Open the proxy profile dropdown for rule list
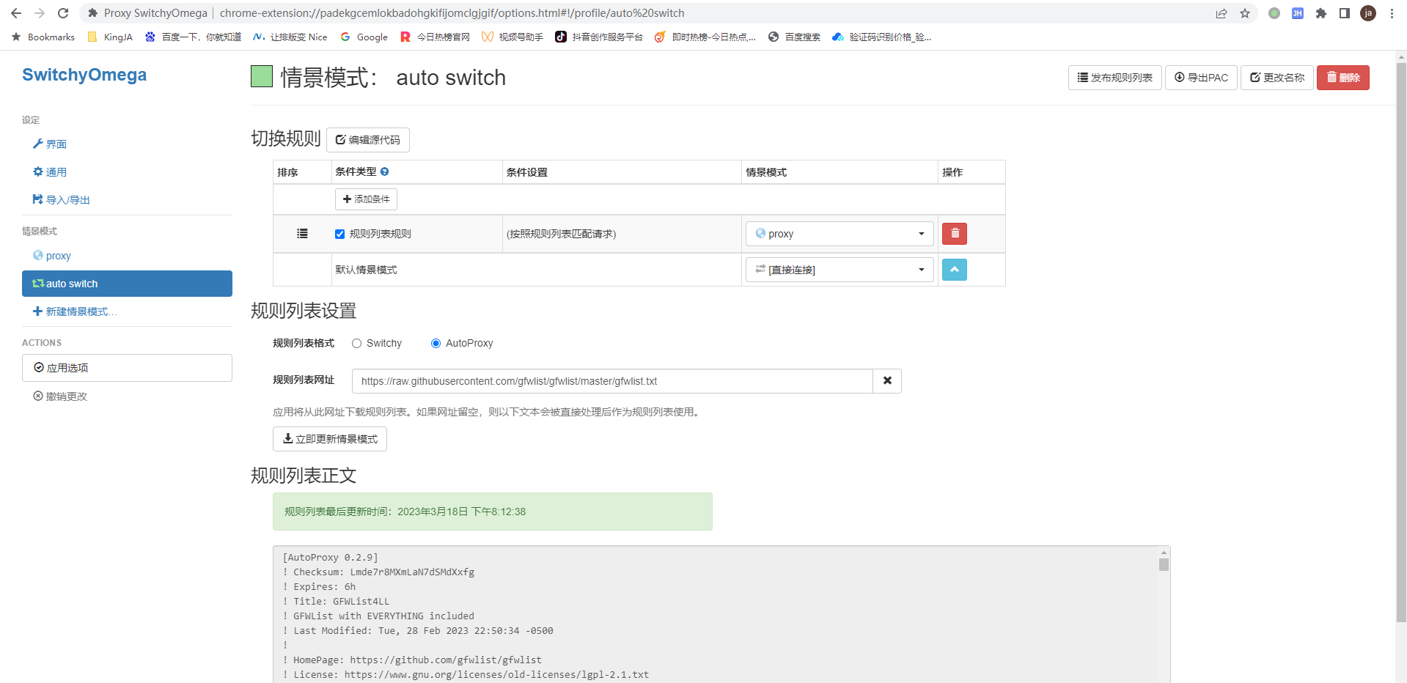1407x683 pixels. 840,234
